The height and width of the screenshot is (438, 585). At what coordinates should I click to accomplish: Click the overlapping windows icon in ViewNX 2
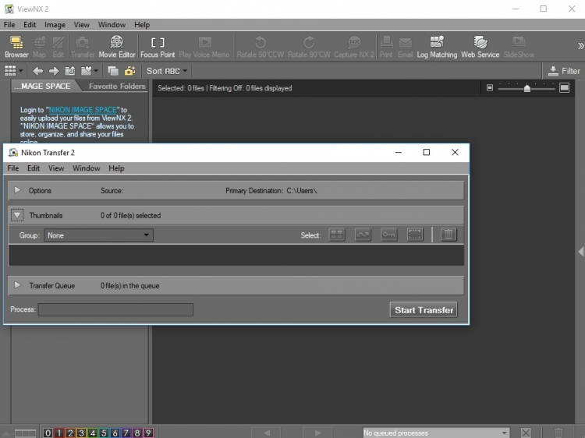pos(112,71)
